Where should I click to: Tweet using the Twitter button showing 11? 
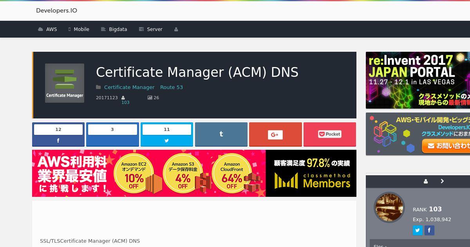coord(167,134)
